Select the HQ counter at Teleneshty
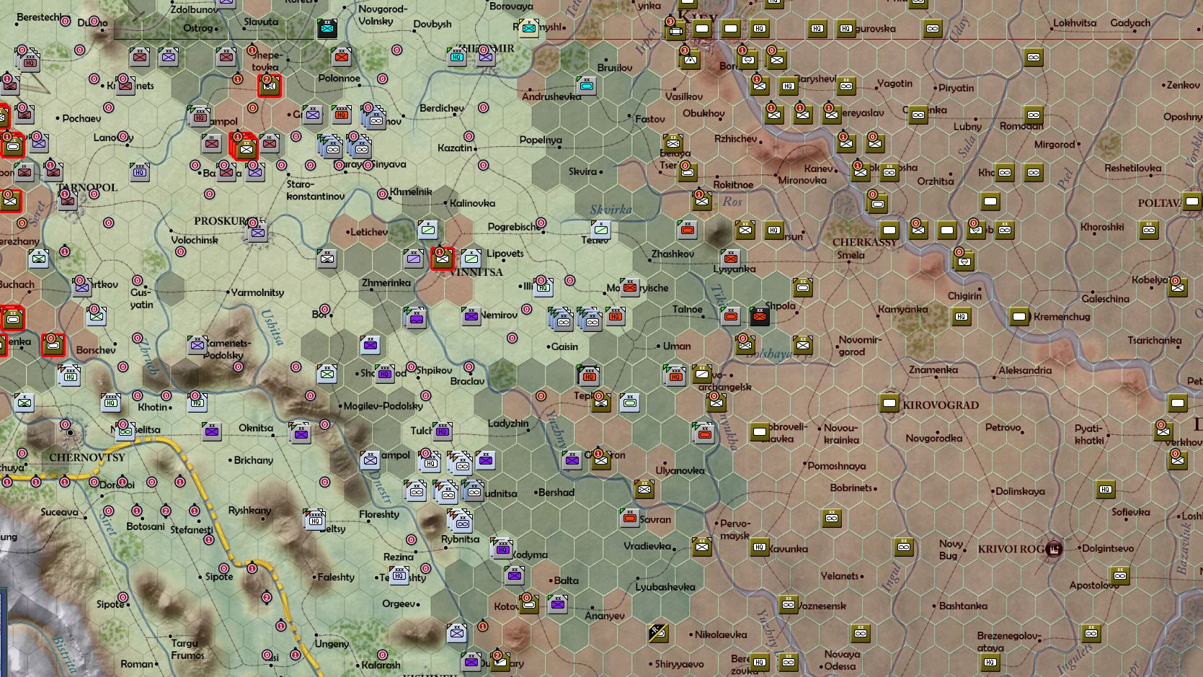 pyautogui.click(x=399, y=575)
